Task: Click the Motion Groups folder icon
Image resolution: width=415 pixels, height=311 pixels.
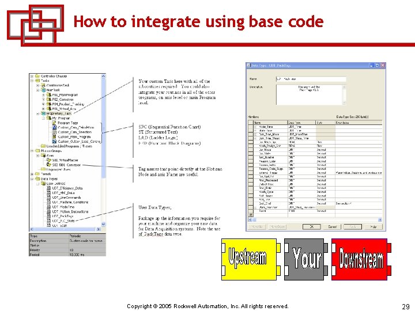Action: click(37, 151)
